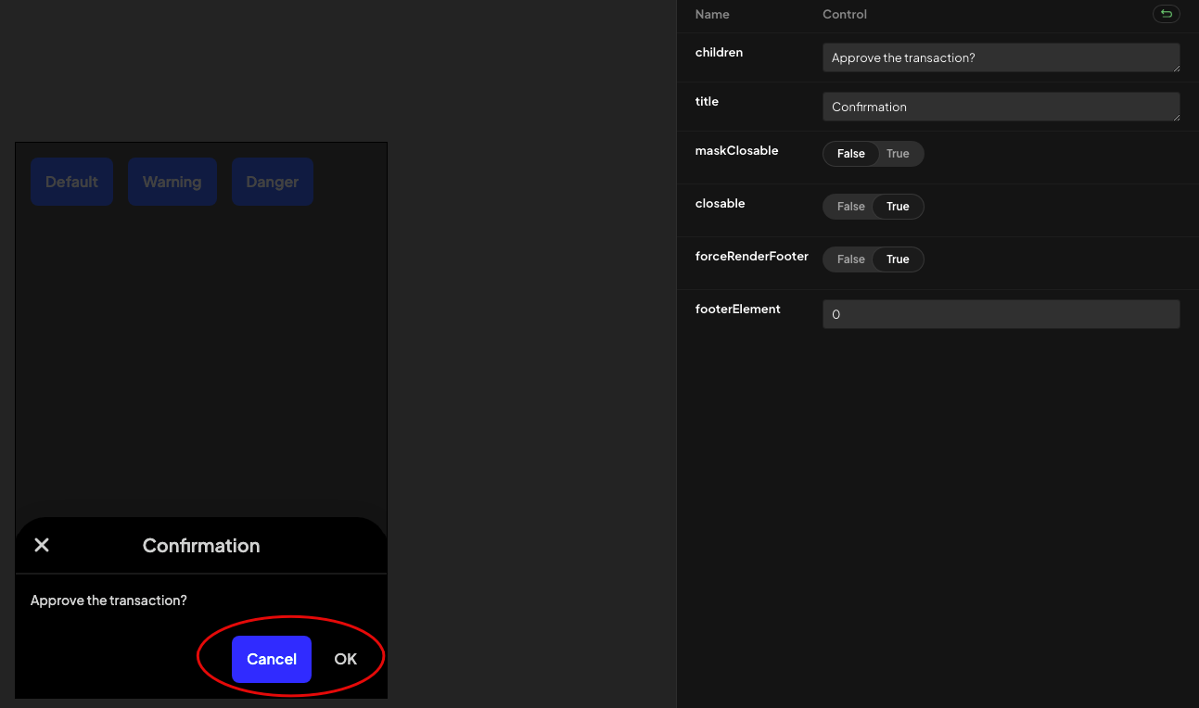Image resolution: width=1199 pixels, height=708 pixels.
Task: Switch closable toggle to False
Action: (x=850, y=207)
